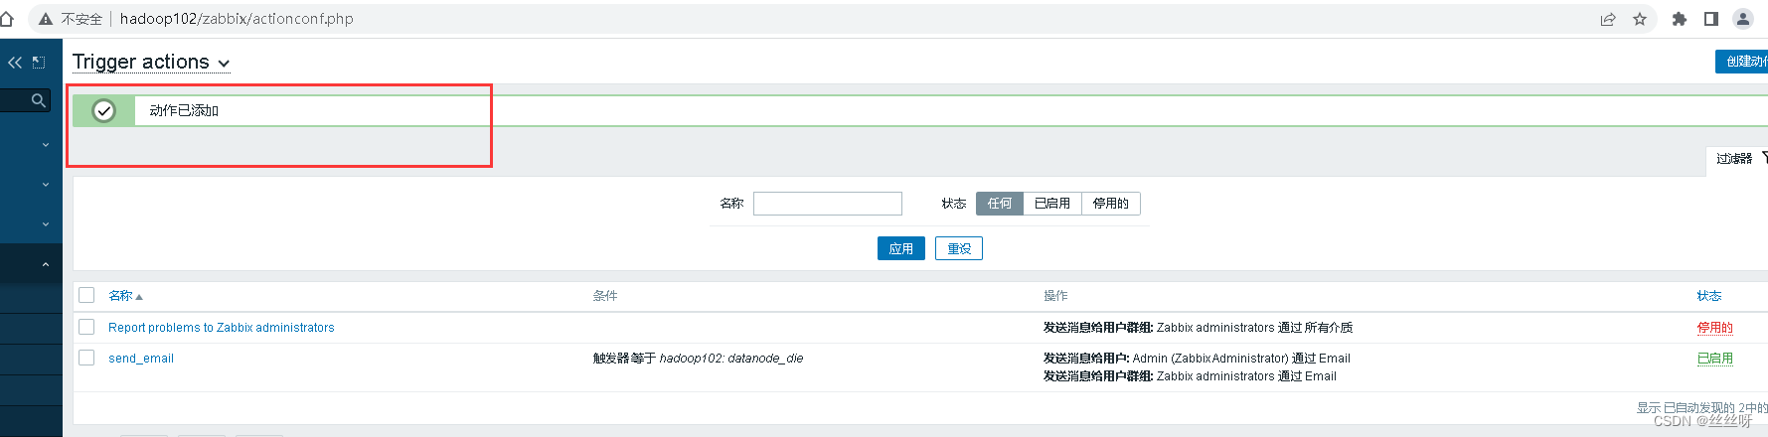
Task: Expand the first collapsed sidebar menu section
Action: tap(46, 145)
